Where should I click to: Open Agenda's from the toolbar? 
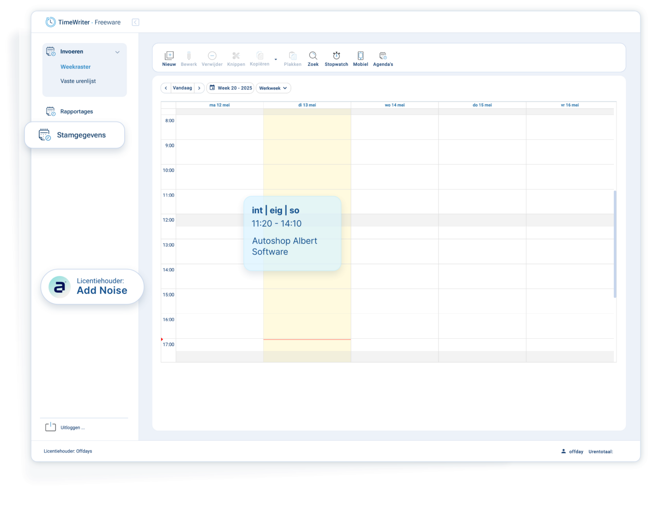(383, 56)
